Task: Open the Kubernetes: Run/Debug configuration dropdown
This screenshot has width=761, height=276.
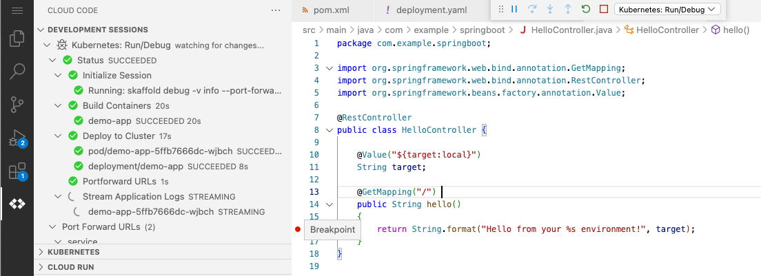Action: (667, 9)
